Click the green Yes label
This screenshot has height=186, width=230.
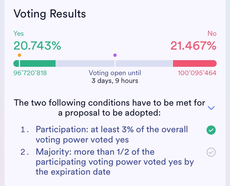coord(19,34)
